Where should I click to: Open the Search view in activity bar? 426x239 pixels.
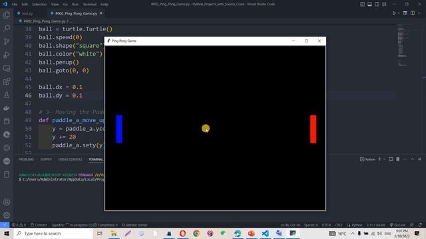tap(7, 28)
